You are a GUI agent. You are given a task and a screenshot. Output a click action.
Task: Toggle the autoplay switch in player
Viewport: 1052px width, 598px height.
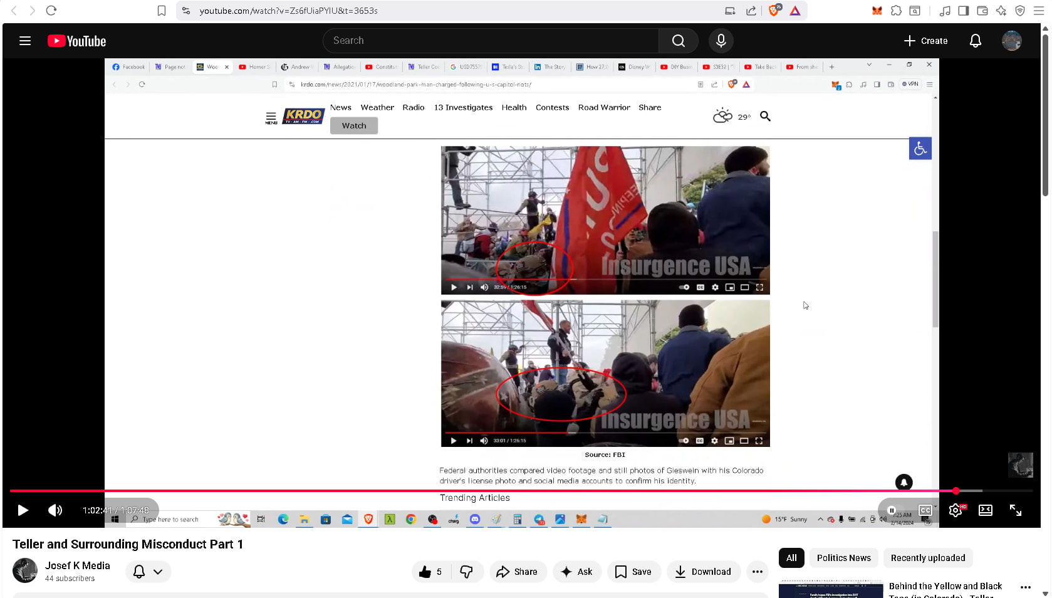coord(892,510)
